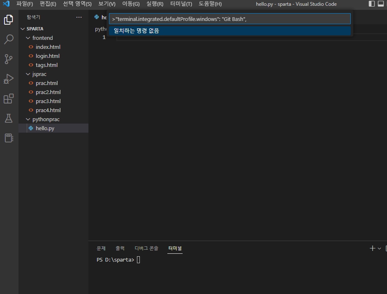Open the 도움말(H) menu
This screenshot has width=387, height=294.
[x=210, y=4]
